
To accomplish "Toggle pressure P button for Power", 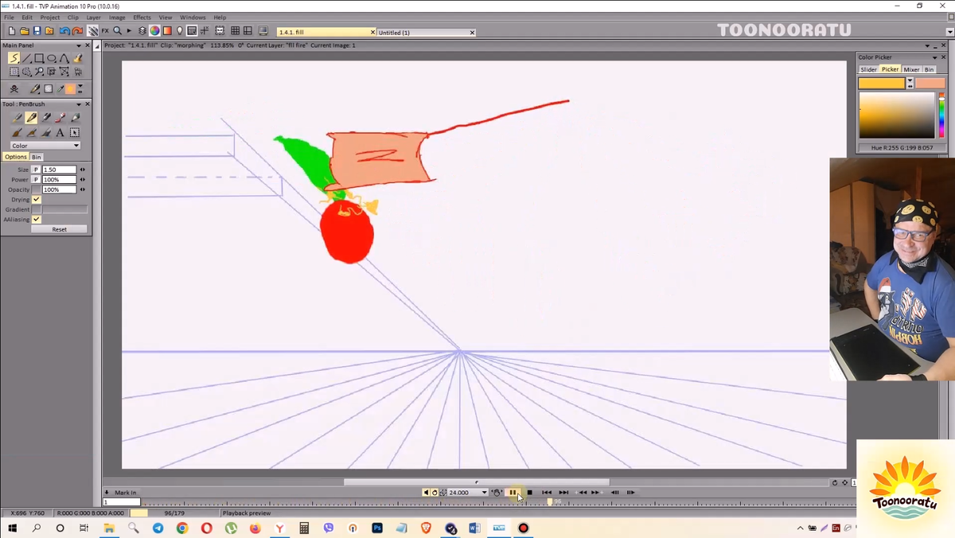I will coord(37,180).
